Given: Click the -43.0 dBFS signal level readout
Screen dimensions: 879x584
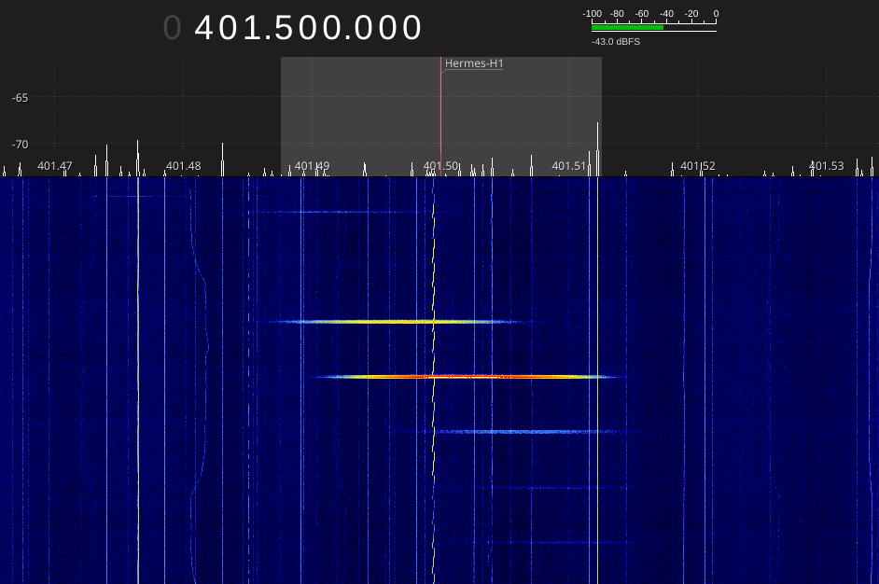Looking at the screenshot, I should (x=616, y=41).
